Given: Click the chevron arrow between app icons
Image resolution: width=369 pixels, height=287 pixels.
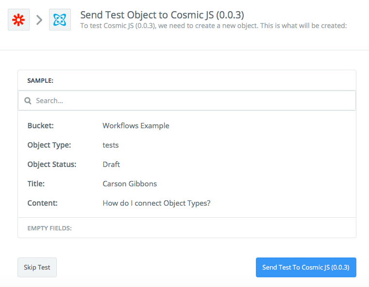Looking at the screenshot, I should (x=39, y=20).
